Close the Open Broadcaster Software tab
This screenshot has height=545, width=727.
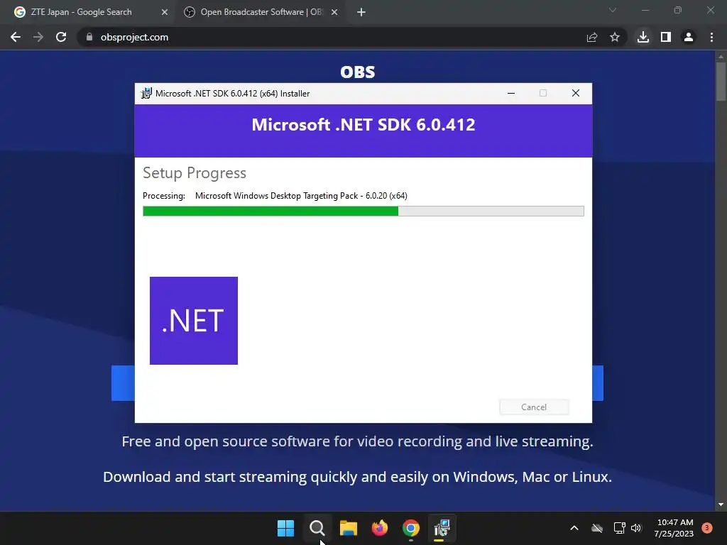click(x=334, y=13)
